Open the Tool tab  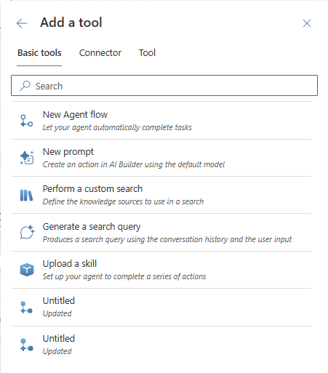(x=147, y=53)
